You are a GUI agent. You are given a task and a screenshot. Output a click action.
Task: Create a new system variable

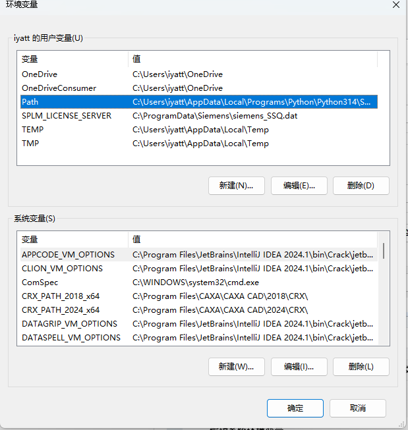point(236,366)
